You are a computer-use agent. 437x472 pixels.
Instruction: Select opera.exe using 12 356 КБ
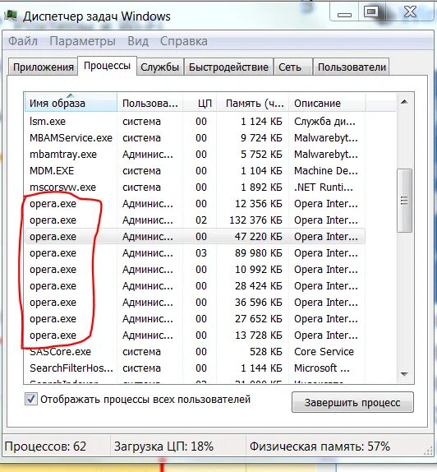(195, 203)
